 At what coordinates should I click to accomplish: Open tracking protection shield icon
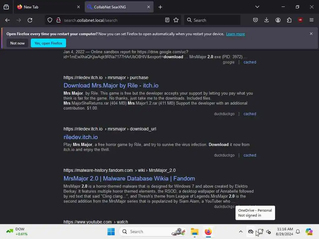coord(50,20)
